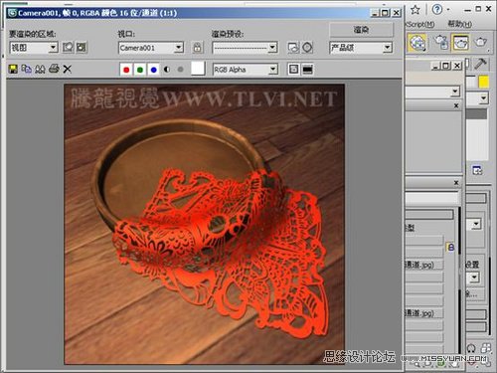Click the edit region icon
Screen dimensions: 497x373
(68, 48)
